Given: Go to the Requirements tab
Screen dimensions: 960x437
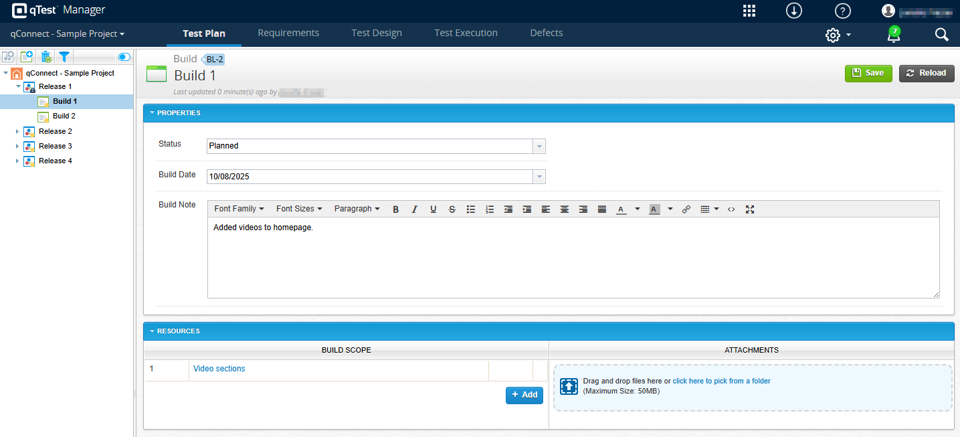Looking at the screenshot, I should (288, 33).
